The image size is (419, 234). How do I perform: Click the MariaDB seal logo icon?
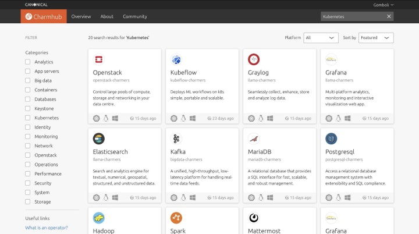click(x=254, y=139)
